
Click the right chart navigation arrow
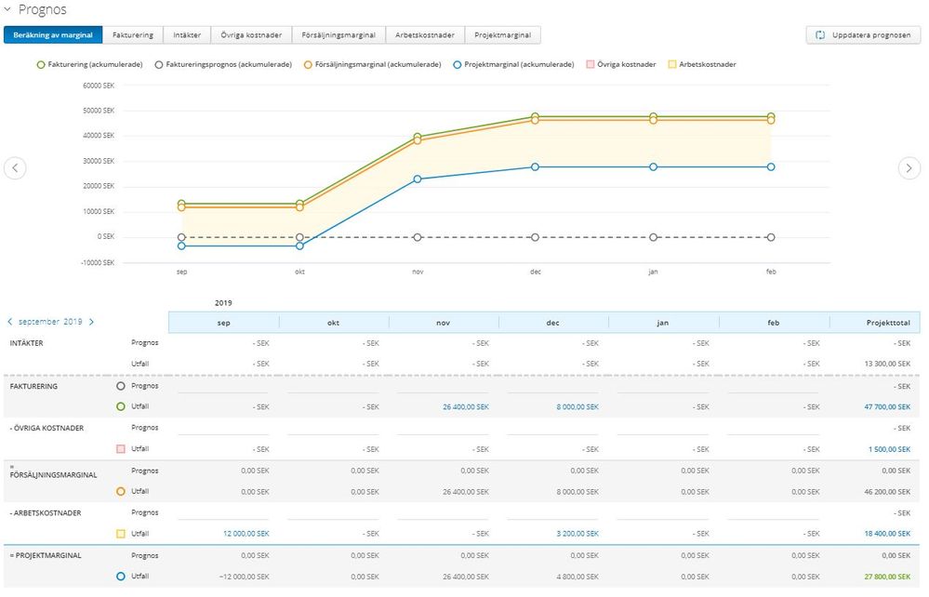click(909, 168)
